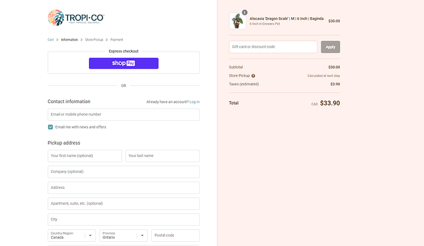The width and height of the screenshot is (424, 246).
Task: Click into the Address field
Action: pyautogui.click(x=124, y=188)
